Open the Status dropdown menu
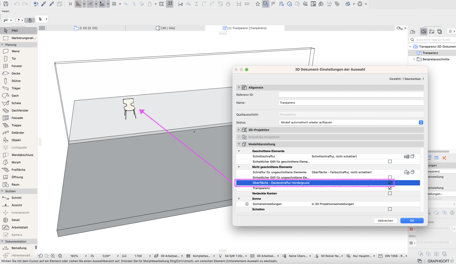Viewport: 456px width, 264px height. pyautogui.click(x=351, y=122)
